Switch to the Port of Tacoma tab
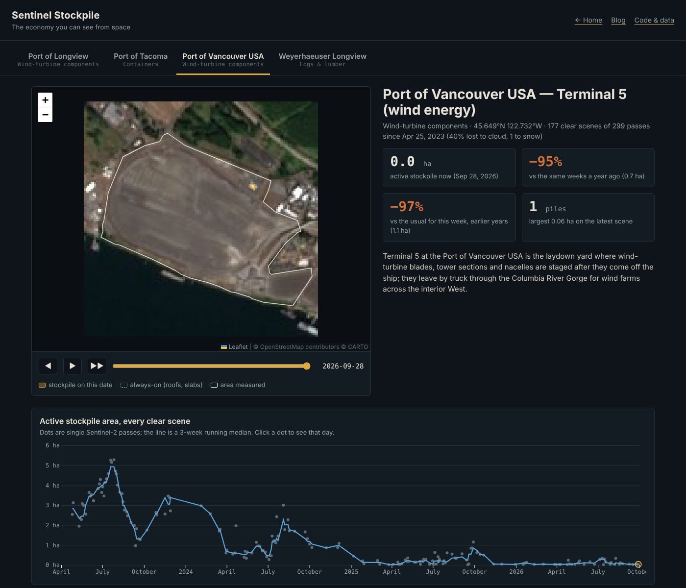The image size is (686, 588). pos(141,60)
